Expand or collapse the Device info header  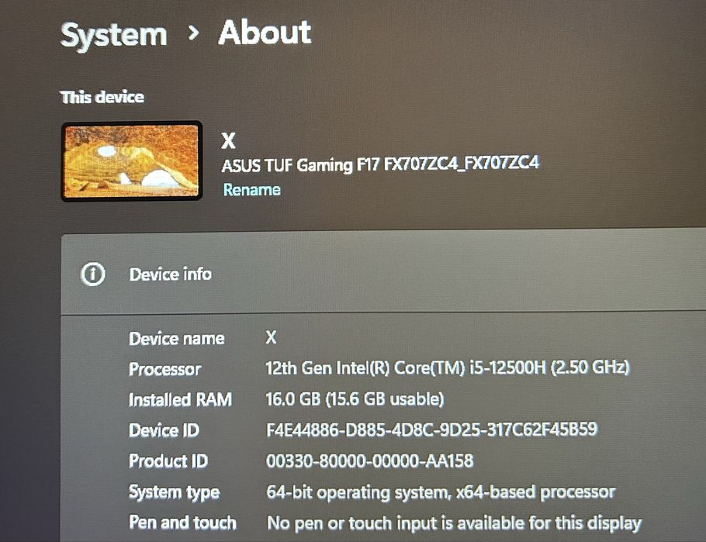(383, 273)
